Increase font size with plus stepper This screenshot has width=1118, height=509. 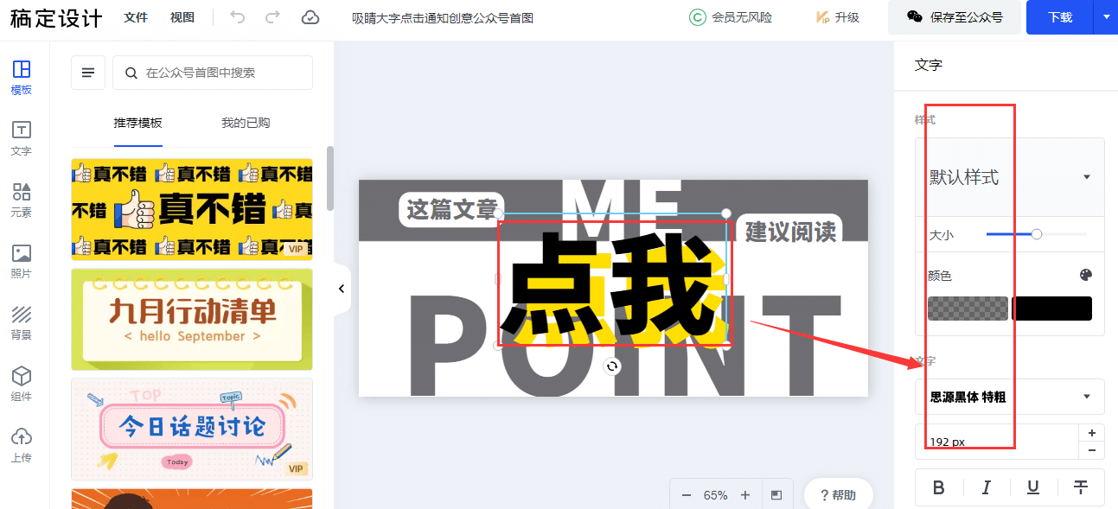tap(1091, 433)
